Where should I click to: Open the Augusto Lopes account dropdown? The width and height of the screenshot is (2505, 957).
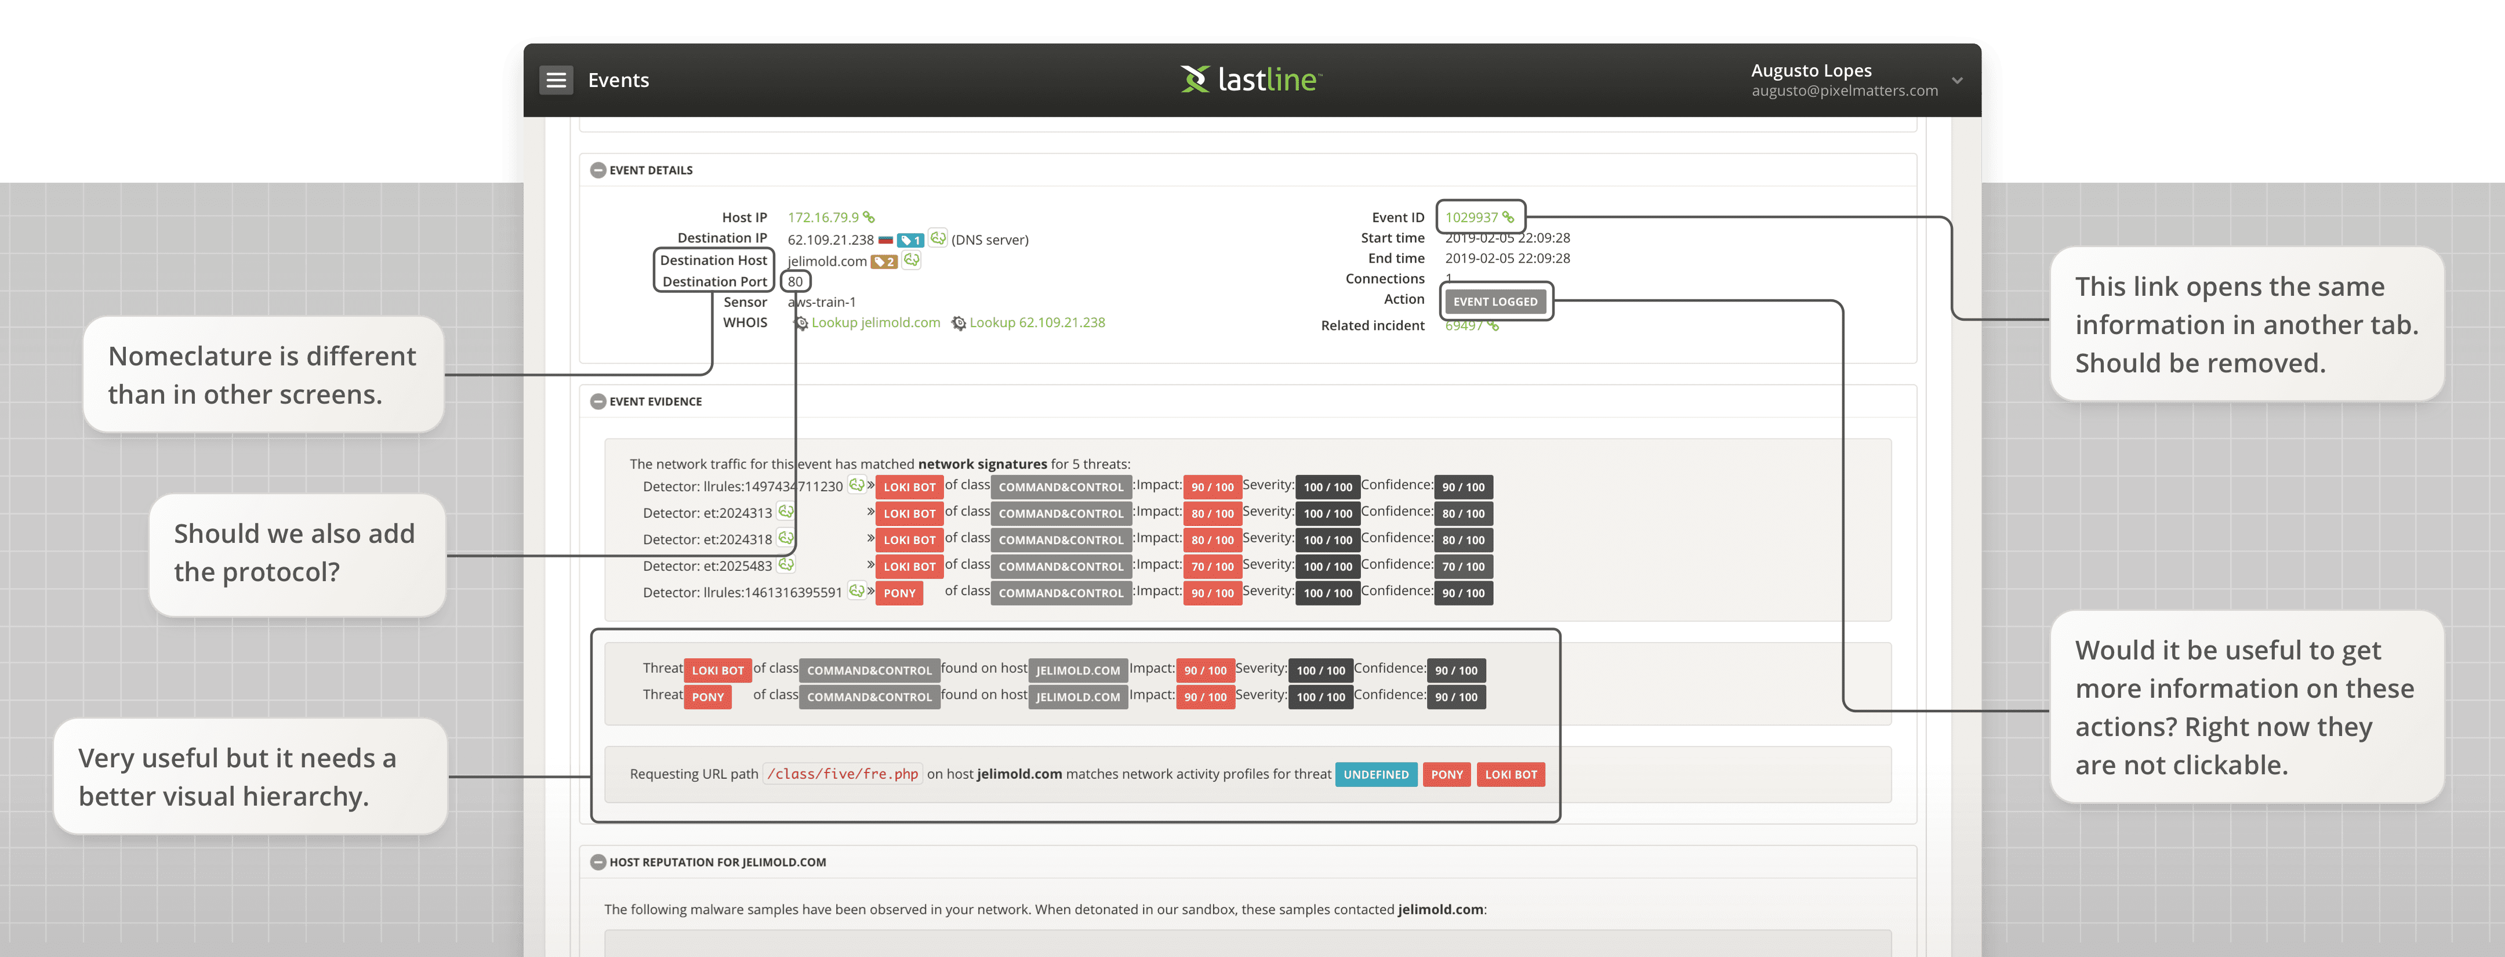(1956, 81)
